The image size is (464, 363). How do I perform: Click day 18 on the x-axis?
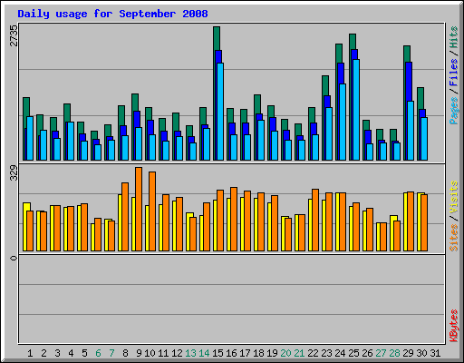[258, 353]
